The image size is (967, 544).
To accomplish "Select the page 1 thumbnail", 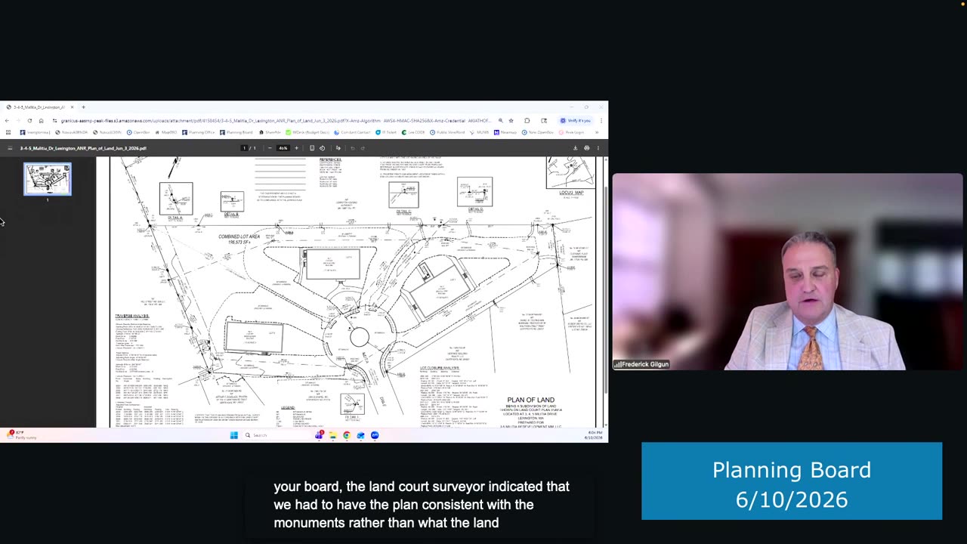I will click(x=48, y=179).
